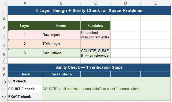This screenshot has width=172, height=102.
Task: Select column E header
Action: 156,3
